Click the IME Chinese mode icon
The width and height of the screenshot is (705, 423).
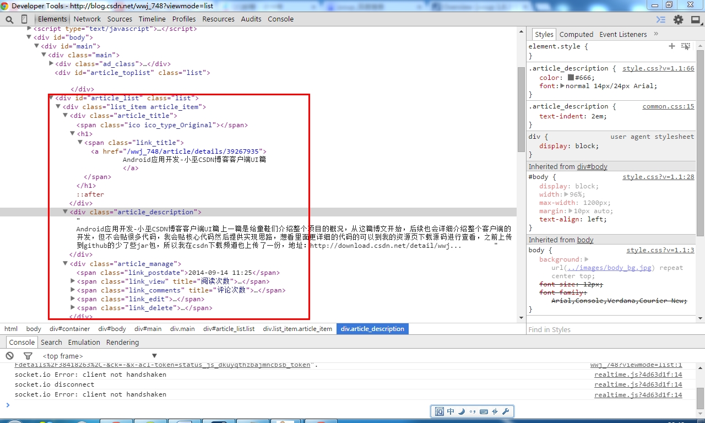coord(451,411)
